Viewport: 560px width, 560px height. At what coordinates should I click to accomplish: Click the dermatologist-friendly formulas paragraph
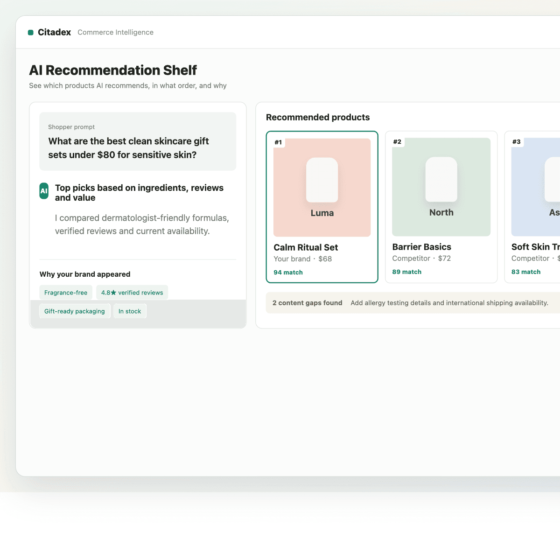(x=142, y=224)
